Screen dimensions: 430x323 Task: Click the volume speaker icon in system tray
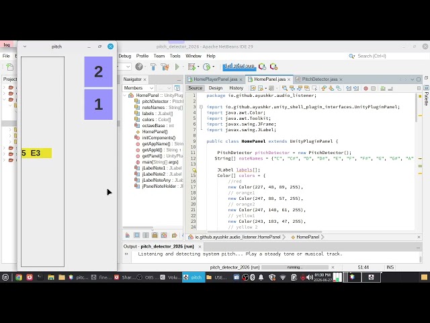[310, 277]
